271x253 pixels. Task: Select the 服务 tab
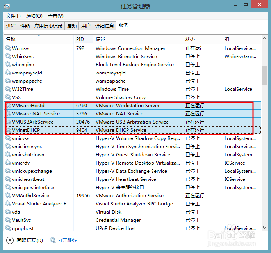pyautogui.click(x=123, y=25)
